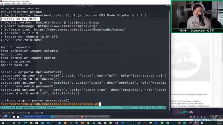
Task: Close the sudo openvpn tab
Action: click(29, 113)
